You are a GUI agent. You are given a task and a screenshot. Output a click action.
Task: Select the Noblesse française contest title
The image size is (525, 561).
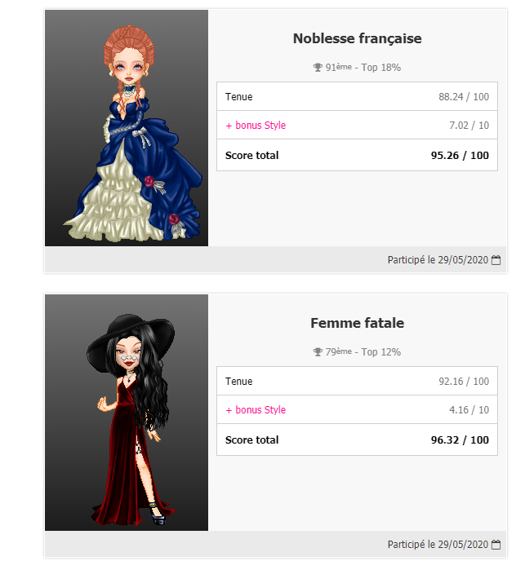(x=358, y=38)
